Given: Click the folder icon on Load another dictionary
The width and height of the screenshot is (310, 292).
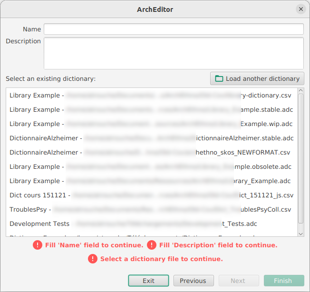Looking at the screenshot, I should 219,78.
